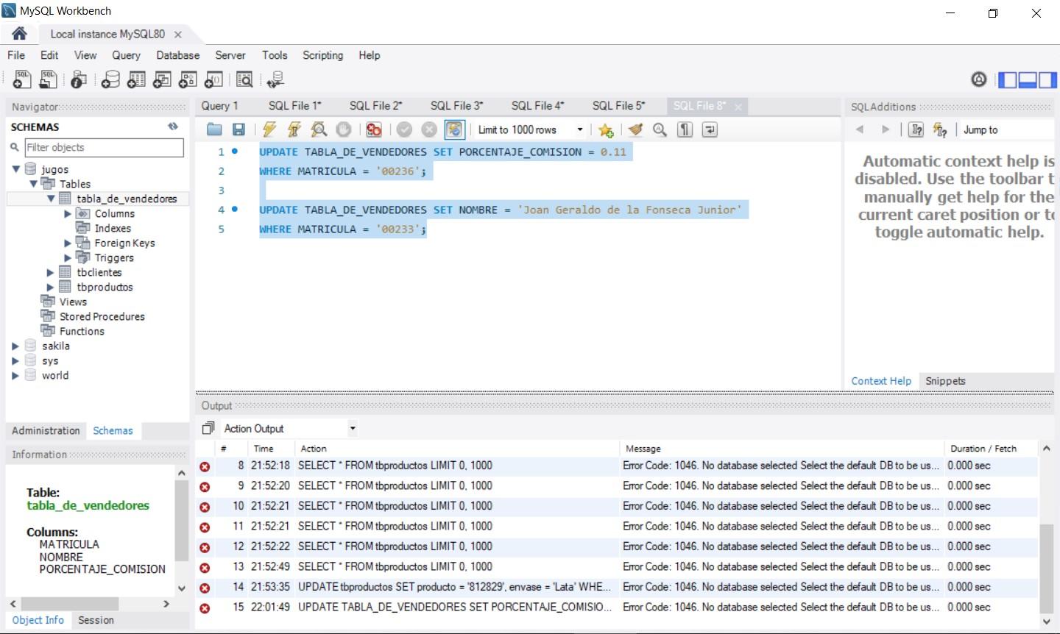The width and height of the screenshot is (1060, 634).
Task: Create a new stored procedure
Action: click(x=188, y=79)
